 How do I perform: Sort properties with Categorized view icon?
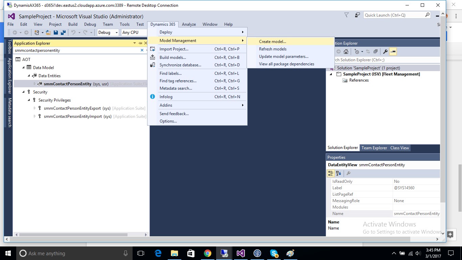(x=331, y=173)
